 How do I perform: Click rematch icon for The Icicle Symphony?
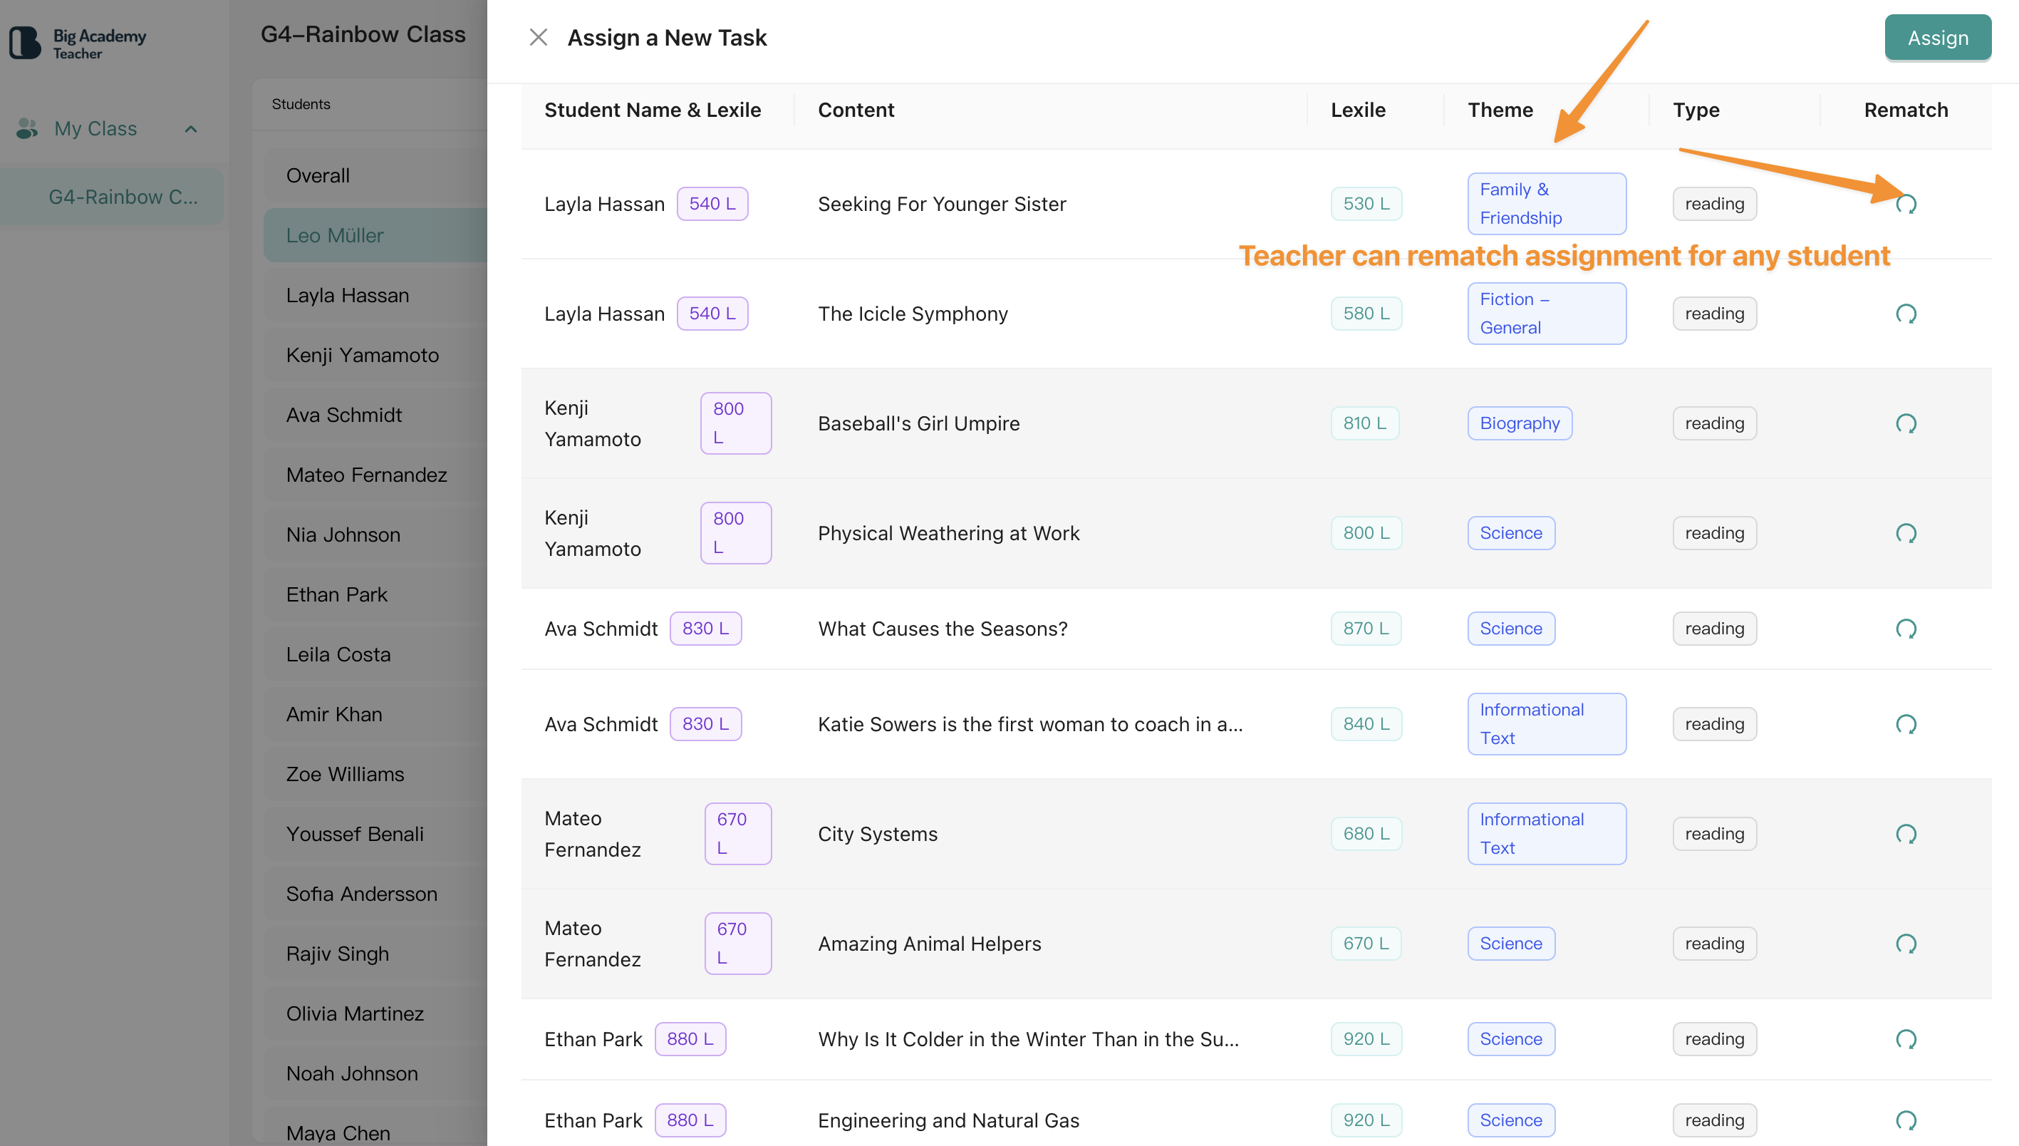1905,314
